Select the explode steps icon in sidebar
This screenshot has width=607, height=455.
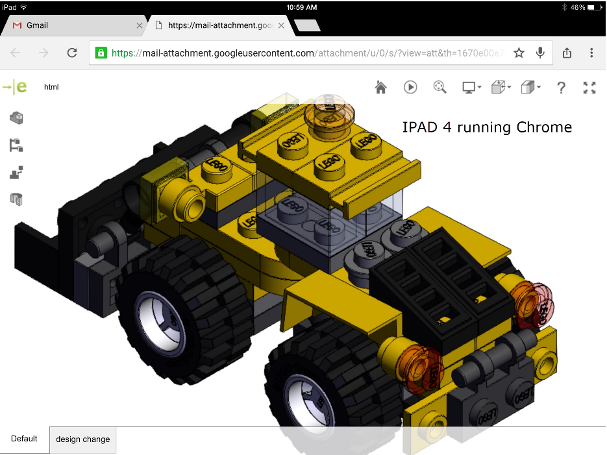coord(16,173)
